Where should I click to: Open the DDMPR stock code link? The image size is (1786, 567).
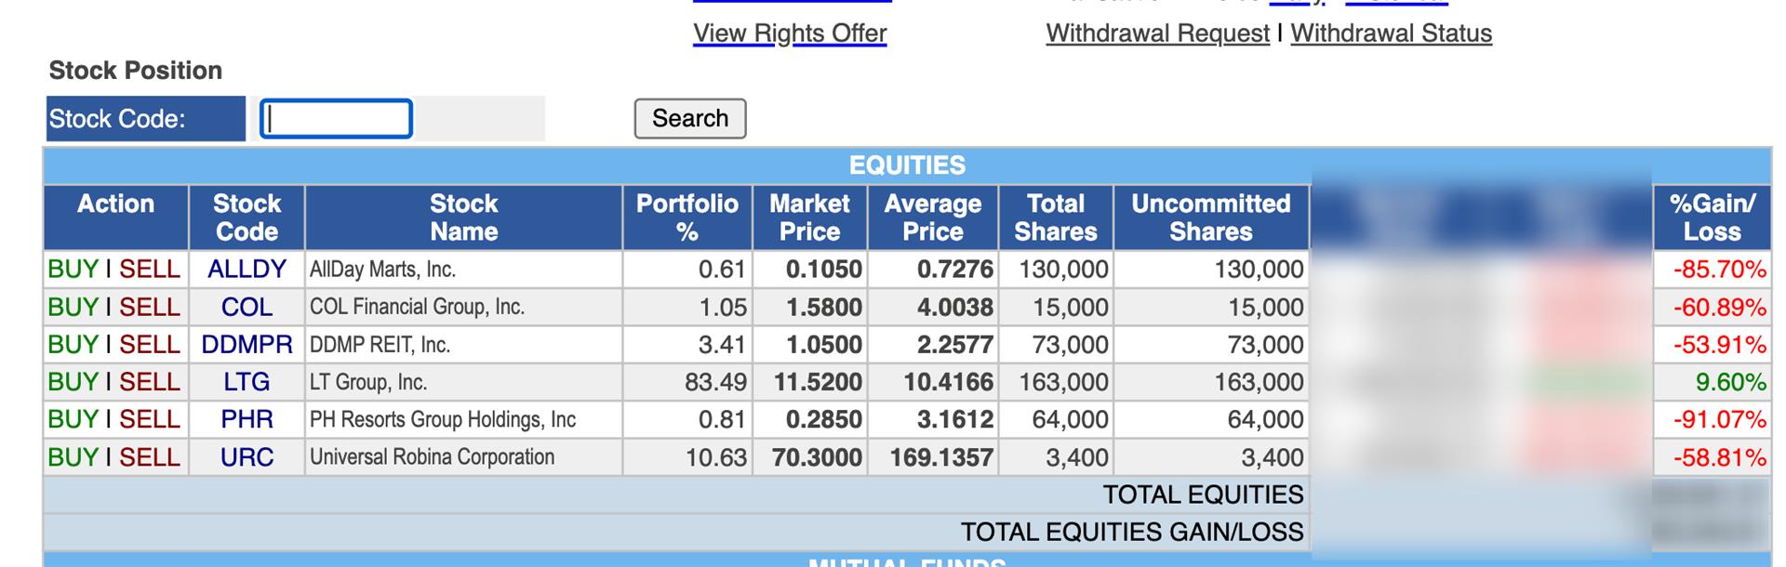click(247, 345)
